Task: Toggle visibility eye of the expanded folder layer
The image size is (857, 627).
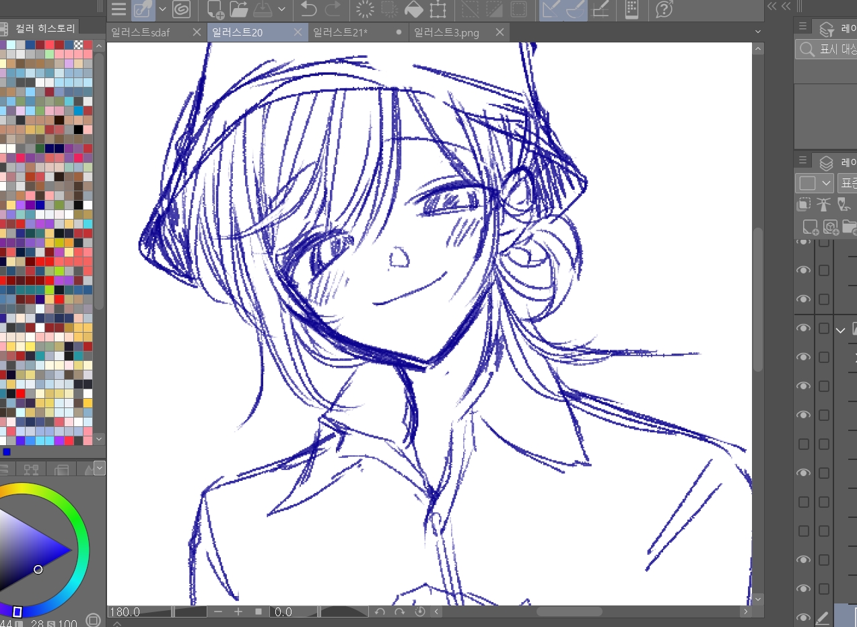Action: [x=803, y=329]
